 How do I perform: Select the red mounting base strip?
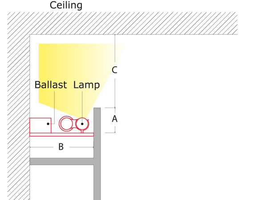click(62, 135)
